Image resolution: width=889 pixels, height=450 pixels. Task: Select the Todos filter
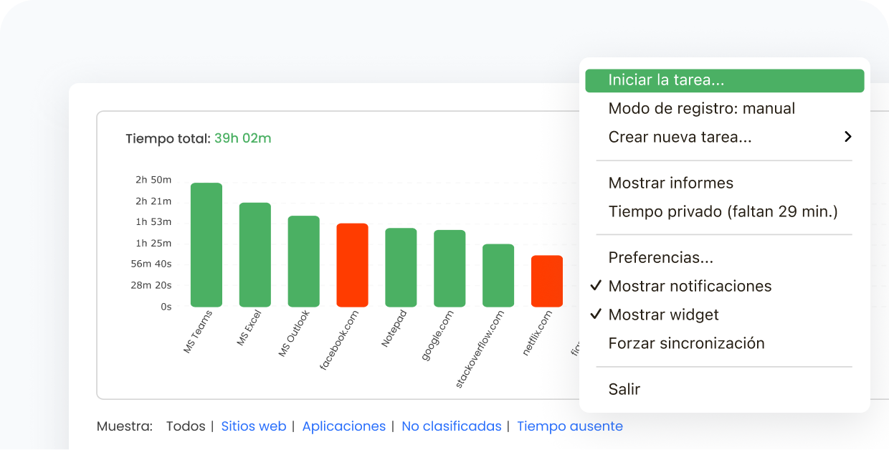185,426
